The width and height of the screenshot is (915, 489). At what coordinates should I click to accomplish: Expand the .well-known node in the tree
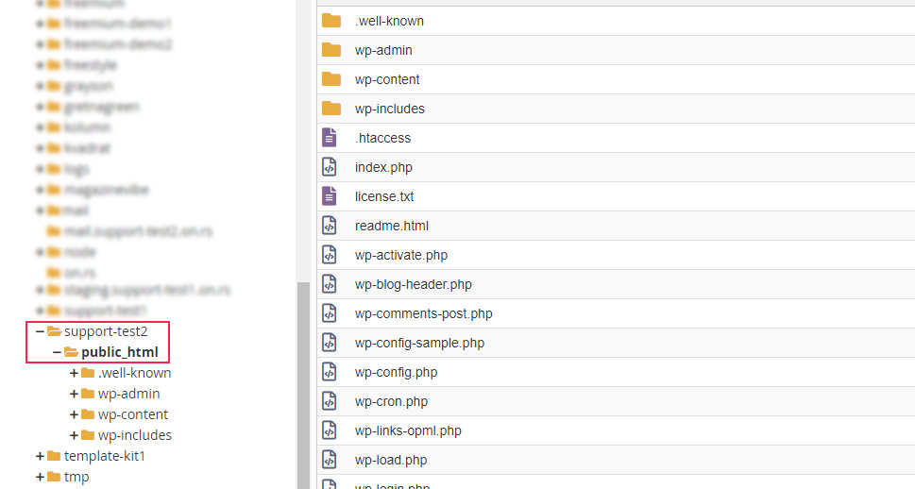pyautogui.click(x=74, y=373)
